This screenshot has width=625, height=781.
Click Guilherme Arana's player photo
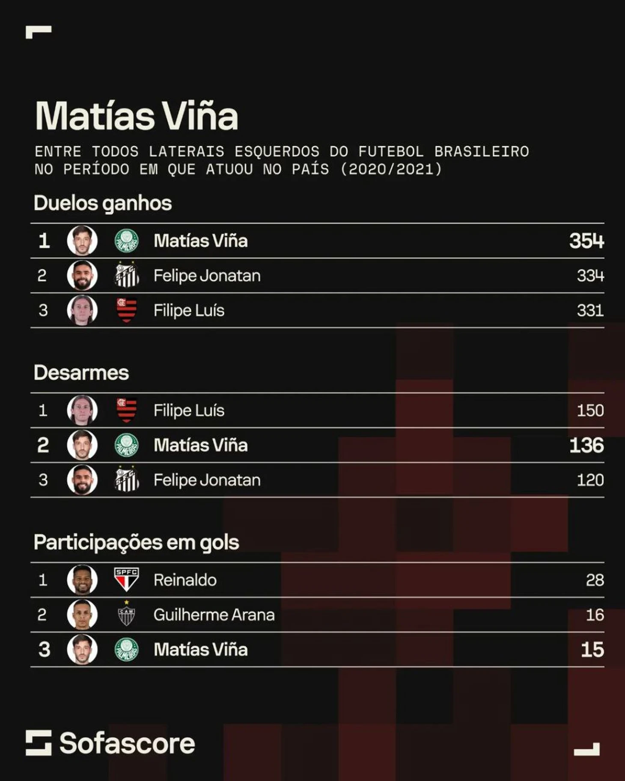[82, 615]
